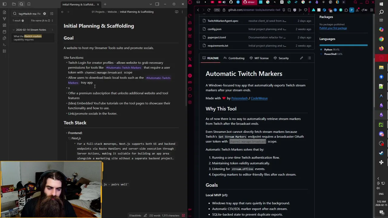Switch to the Security tab

281,58
